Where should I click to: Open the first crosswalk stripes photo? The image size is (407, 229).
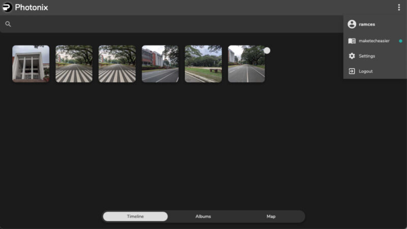(74, 64)
